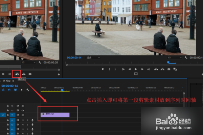Toggle A2 track targeting button

click(x=13, y=125)
